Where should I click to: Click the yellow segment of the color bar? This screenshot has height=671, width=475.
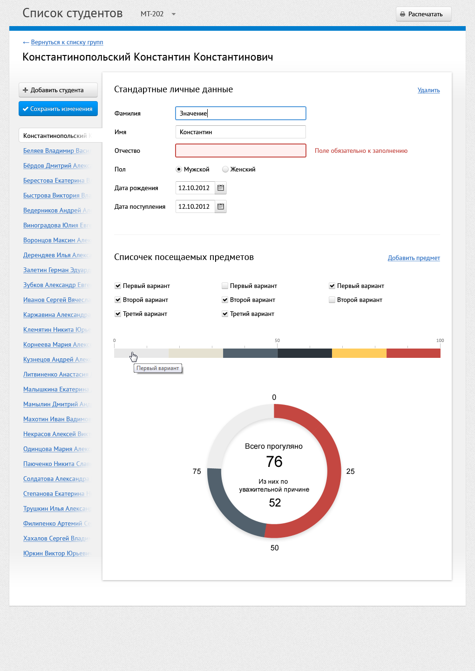tap(359, 353)
